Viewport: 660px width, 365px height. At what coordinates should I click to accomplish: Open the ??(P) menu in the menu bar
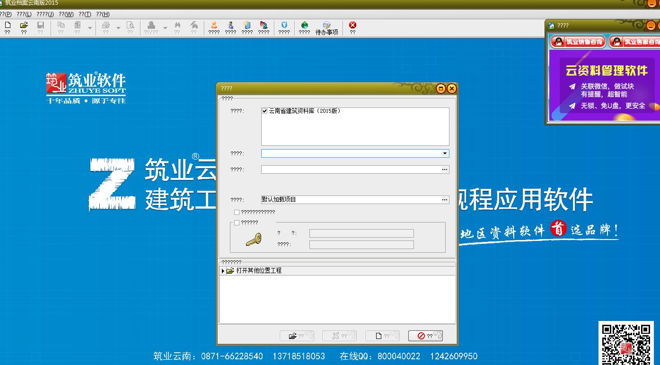pyautogui.click(x=5, y=14)
